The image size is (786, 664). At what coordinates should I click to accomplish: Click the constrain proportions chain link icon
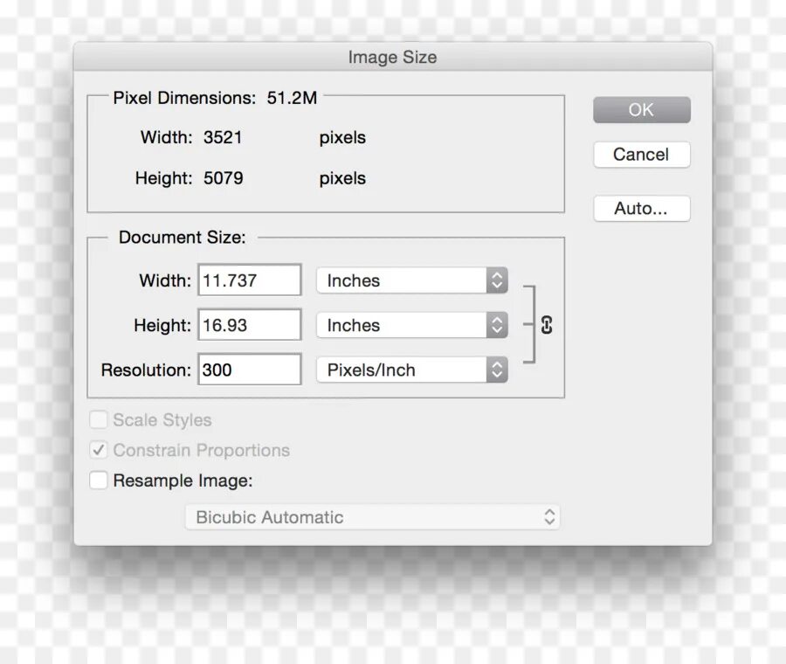[x=547, y=325]
